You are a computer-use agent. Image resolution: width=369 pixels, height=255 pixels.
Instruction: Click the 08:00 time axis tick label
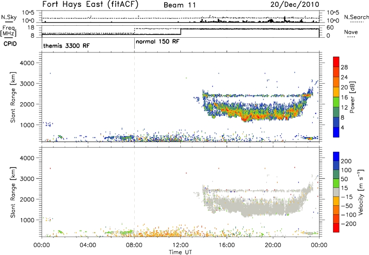[x=134, y=245]
